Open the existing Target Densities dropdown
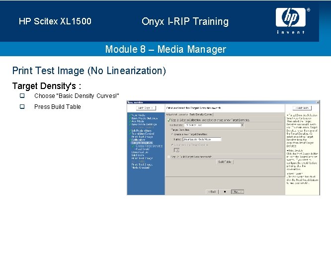The height and width of the screenshot is (268, 331). (x=177, y=150)
